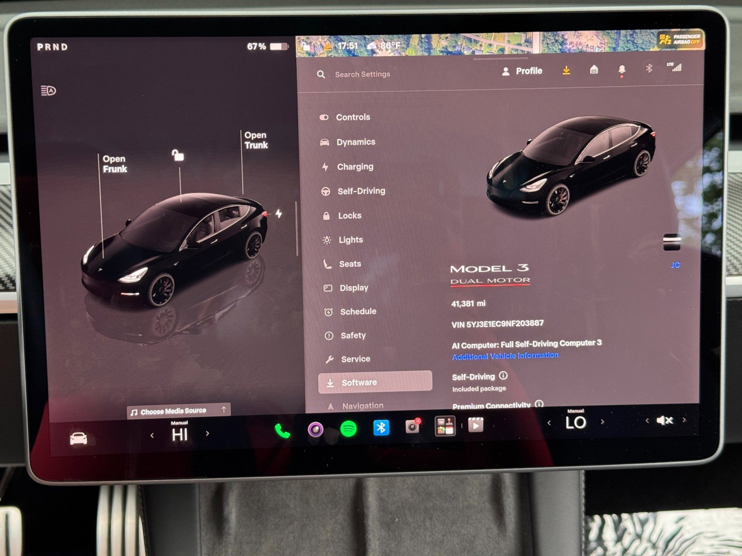
Task: Open the Dashcam icon with red badge
Action: [413, 426]
